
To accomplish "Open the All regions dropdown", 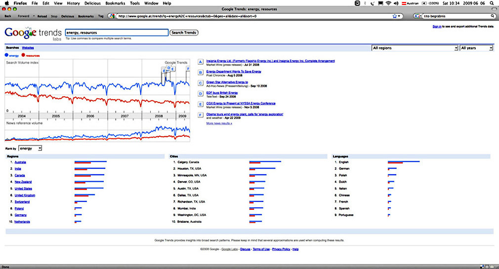I will click(x=415, y=48).
